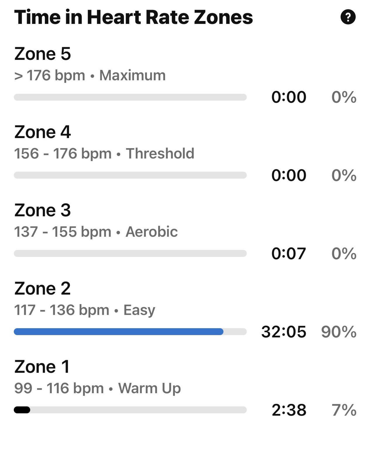This screenshot has width=371, height=449.
Task: Click the blue Zone 2 progress bar
Action: click(118, 331)
